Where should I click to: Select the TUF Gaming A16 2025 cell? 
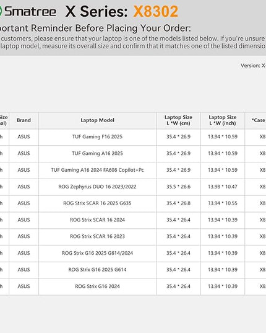click(97, 153)
